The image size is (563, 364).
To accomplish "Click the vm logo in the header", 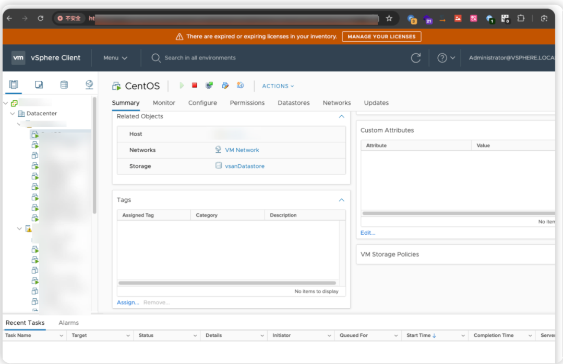I will coord(18,58).
